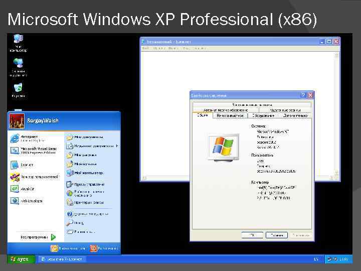Viewport: 361px width, 271px height.
Task: Open Мой компьютер from the Start menu
Action: 85,173
